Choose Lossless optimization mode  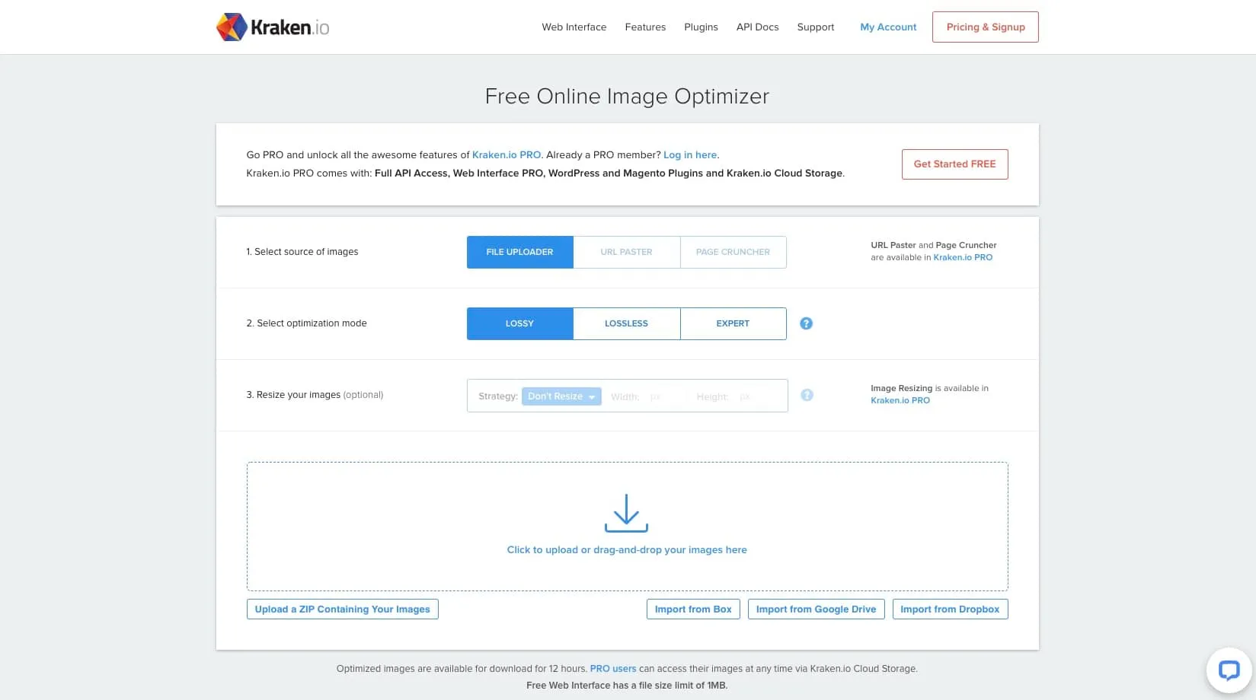coord(626,323)
